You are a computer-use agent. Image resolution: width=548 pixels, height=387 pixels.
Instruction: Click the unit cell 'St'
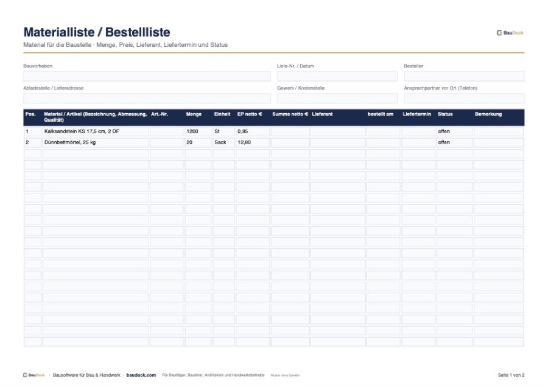[x=223, y=131]
